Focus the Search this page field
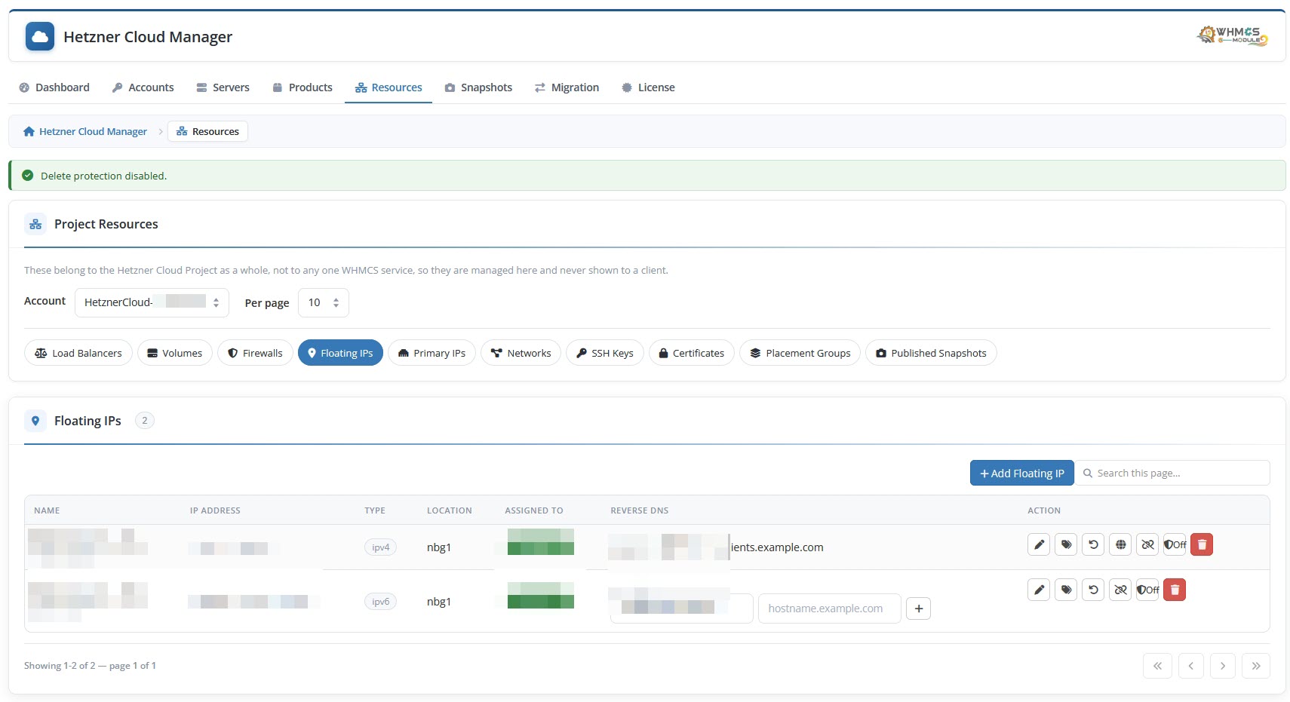Image resolution: width=1290 pixels, height=702 pixels. click(1172, 474)
